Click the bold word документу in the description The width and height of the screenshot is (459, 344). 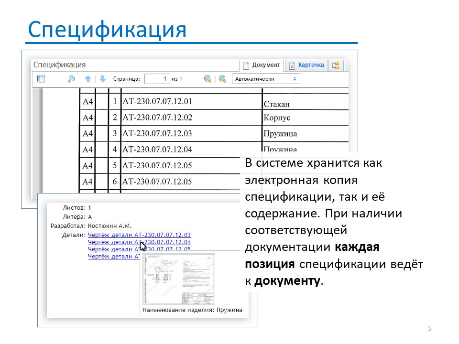pos(287,281)
